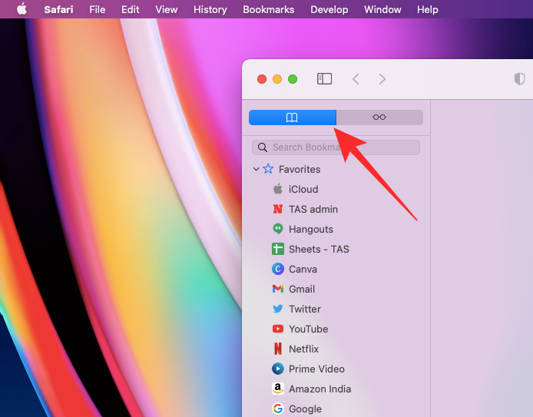Screen dimensions: 533x417
Task: Open the Apple menu
Action: pyautogui.click(x=22, y=9)
